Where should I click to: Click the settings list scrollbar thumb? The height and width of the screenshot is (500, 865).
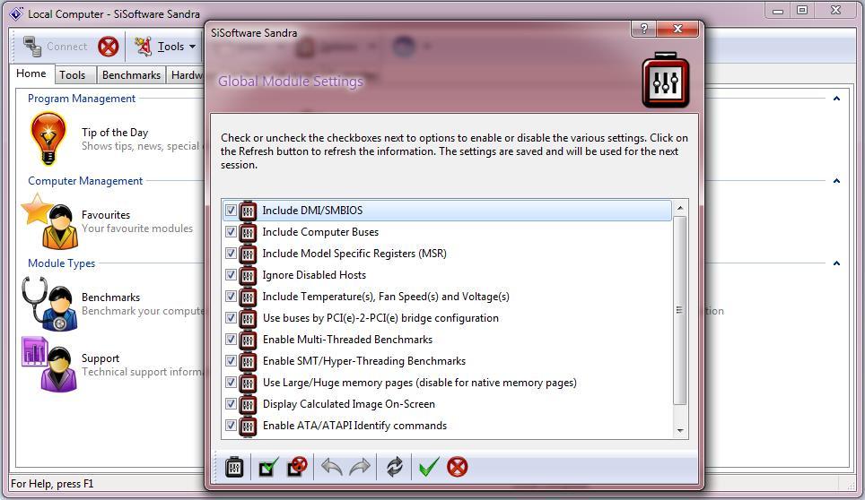[680, 310]
